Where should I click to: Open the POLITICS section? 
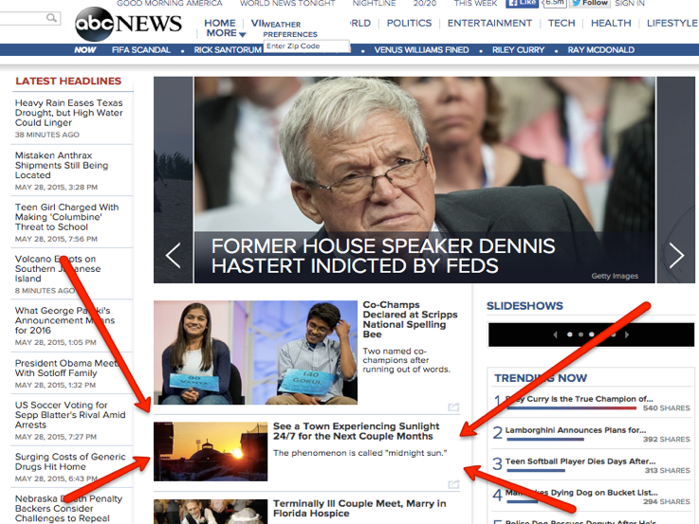click(x=409, y=23)
